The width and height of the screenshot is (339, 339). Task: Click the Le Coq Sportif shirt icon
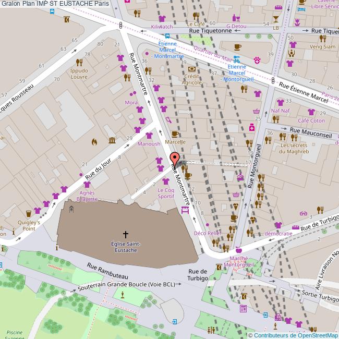click(x=165, y=181)
